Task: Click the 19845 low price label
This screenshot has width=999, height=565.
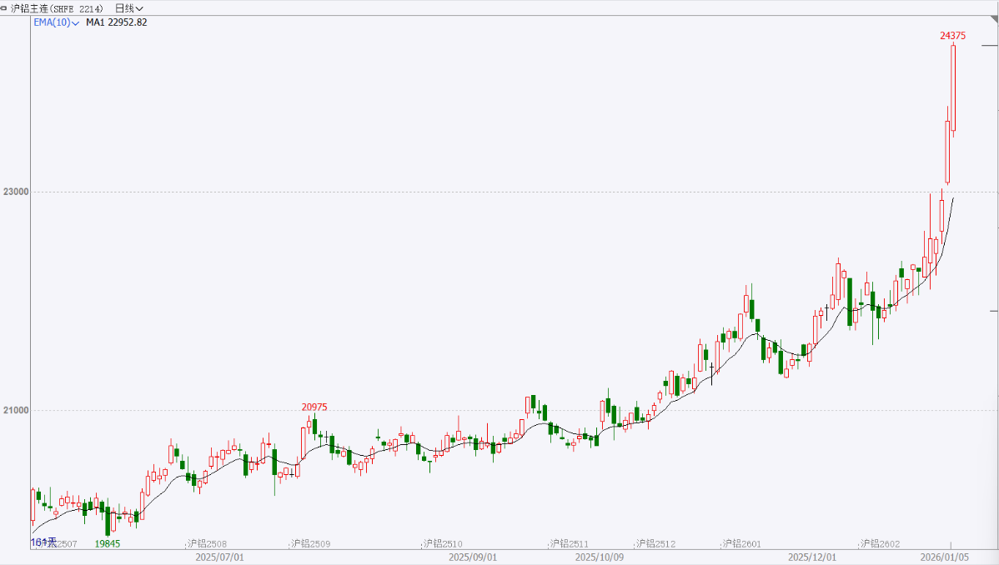Action: 108,543
